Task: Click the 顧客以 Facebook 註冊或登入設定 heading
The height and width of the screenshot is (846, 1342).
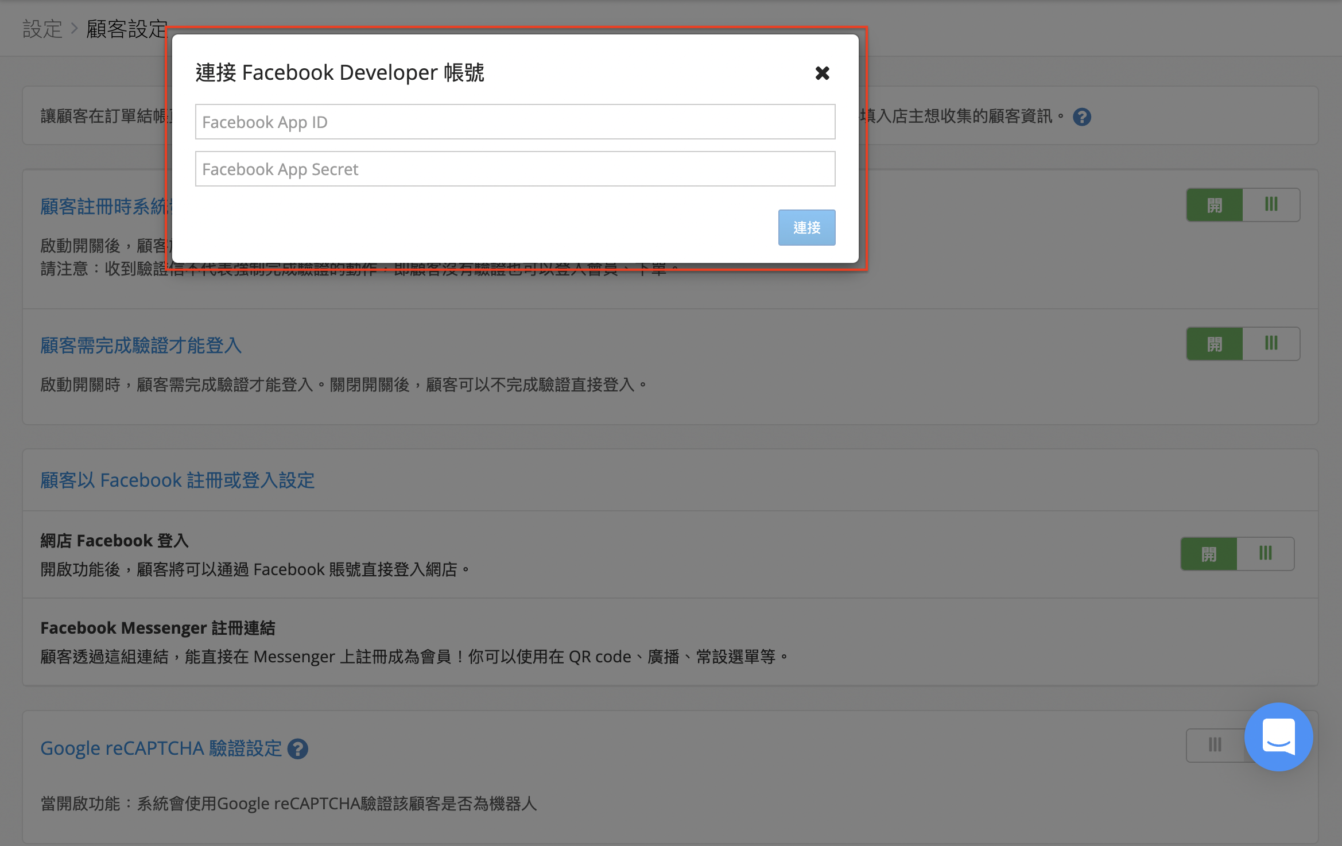Action: 177,480
